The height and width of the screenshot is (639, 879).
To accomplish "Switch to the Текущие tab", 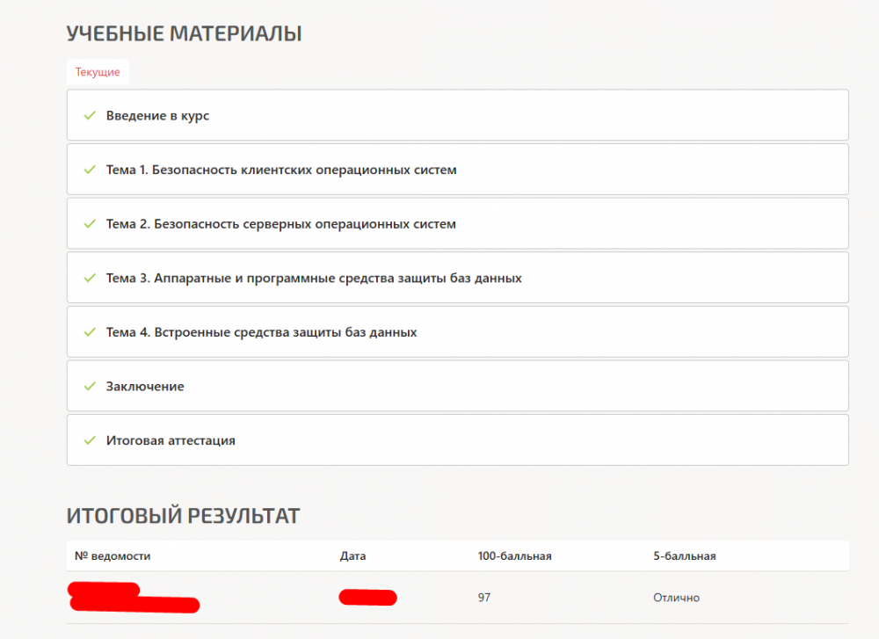I will point(98,72).
